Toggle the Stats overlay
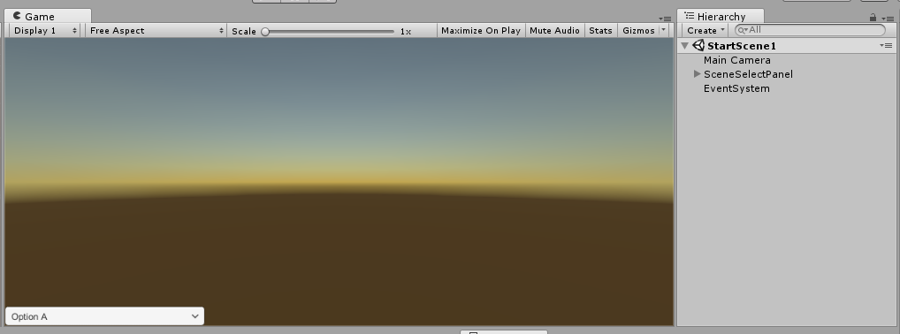Screen dimensions: 900x334 600,30
